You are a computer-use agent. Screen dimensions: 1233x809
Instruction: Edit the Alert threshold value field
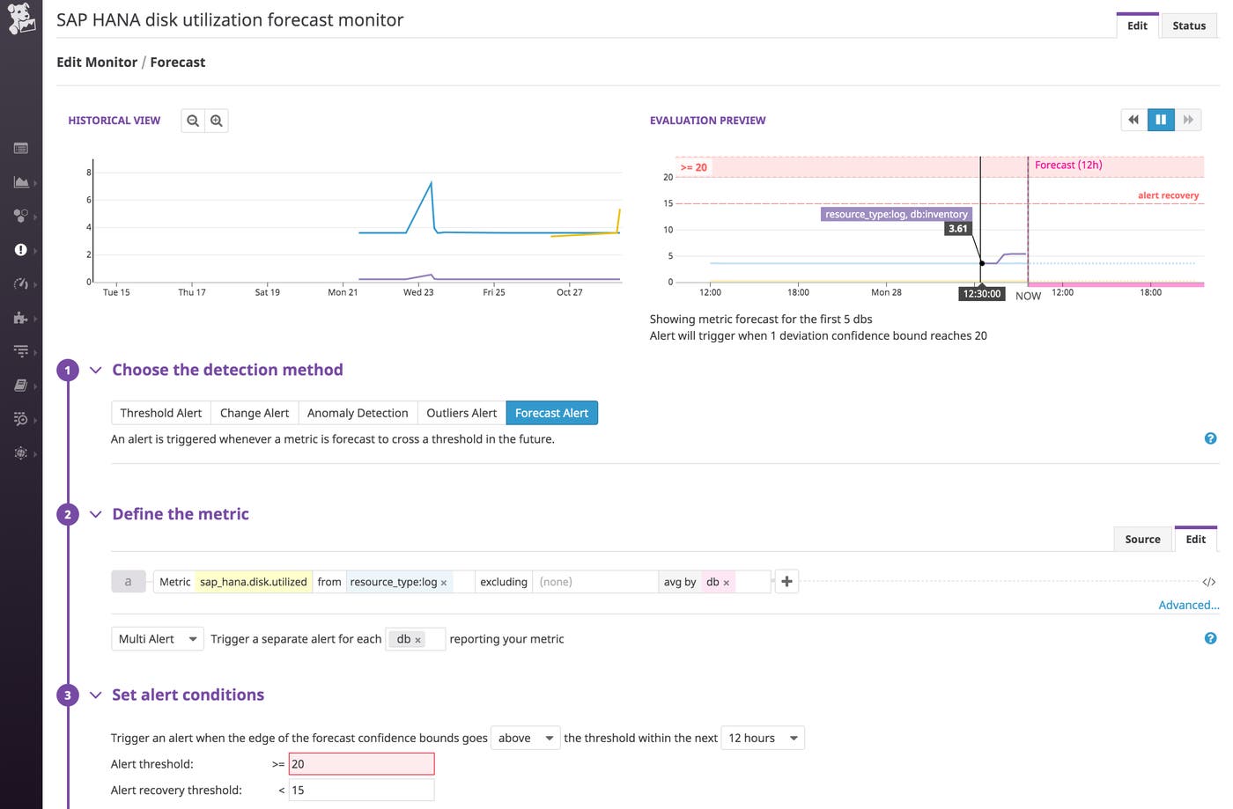click(x=361, y=763)
